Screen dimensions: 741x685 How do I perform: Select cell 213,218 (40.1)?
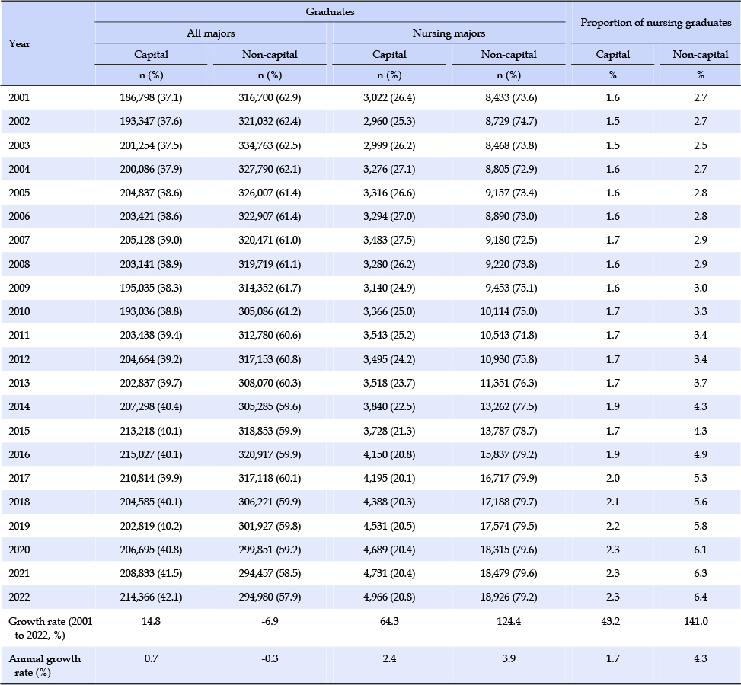(x=151, y=431)
